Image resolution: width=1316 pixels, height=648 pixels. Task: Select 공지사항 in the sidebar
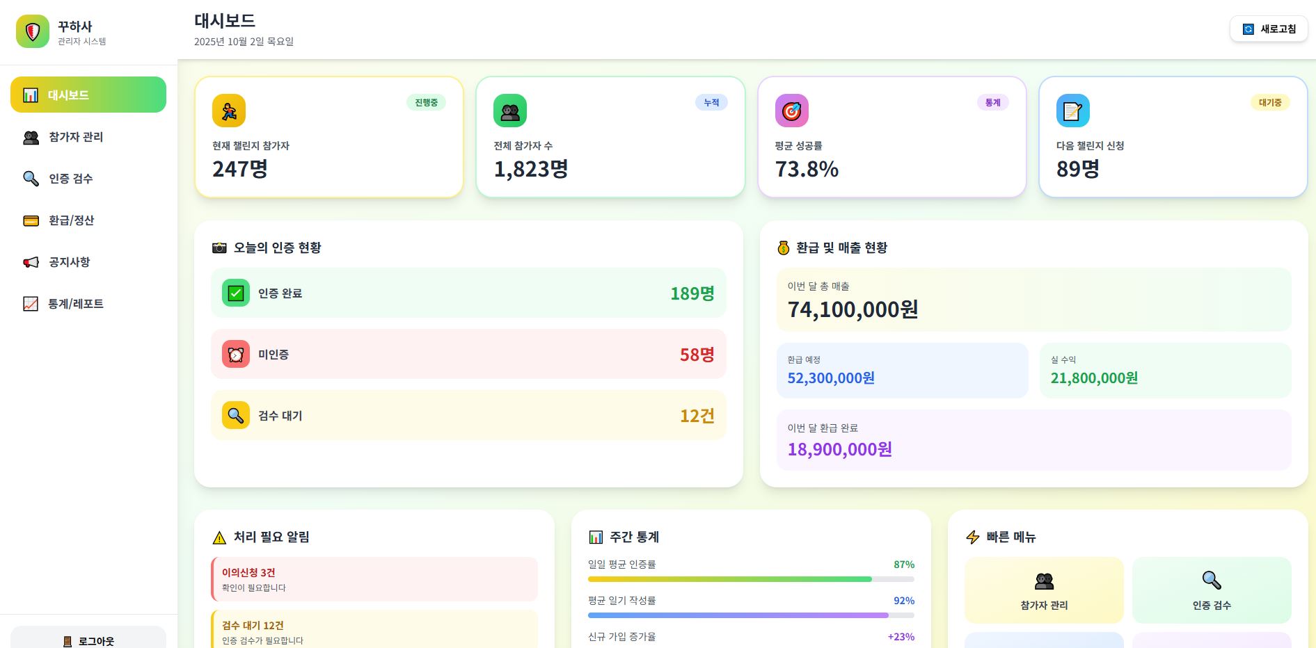[x=88, y=262]
